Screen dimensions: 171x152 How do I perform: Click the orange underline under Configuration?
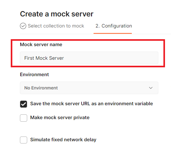(113, 33)
